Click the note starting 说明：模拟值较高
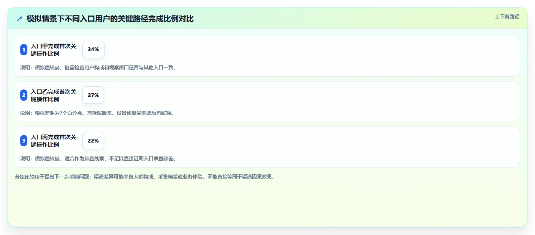 tap(98, 67)
